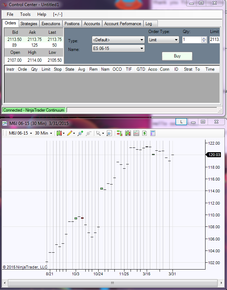Expand the cursor type dropdown arrow

coord(103,133)
